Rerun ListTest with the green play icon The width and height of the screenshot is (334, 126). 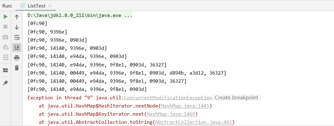coord(6,17)
